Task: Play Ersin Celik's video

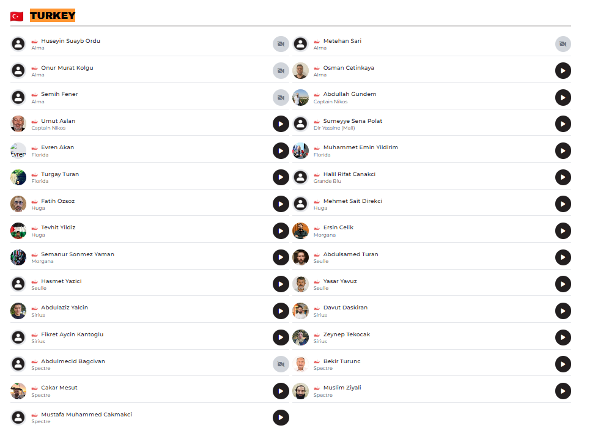Action: [x=563, y=231]
